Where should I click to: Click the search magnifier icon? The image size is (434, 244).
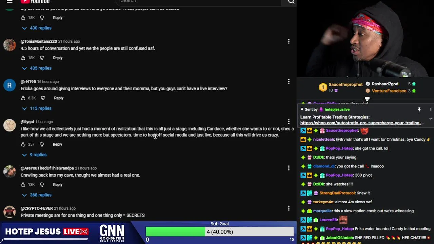click(x=291, y=2)
